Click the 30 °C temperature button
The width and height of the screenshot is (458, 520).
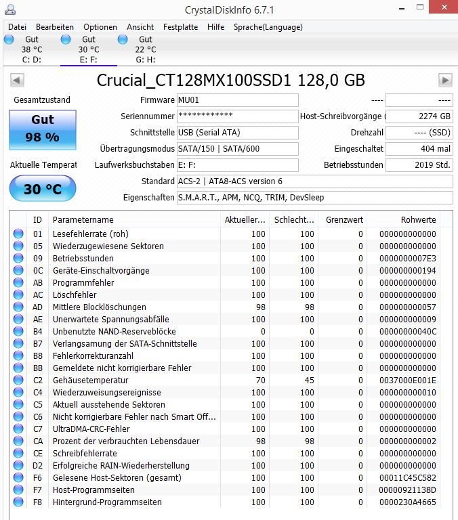[43, 188]
